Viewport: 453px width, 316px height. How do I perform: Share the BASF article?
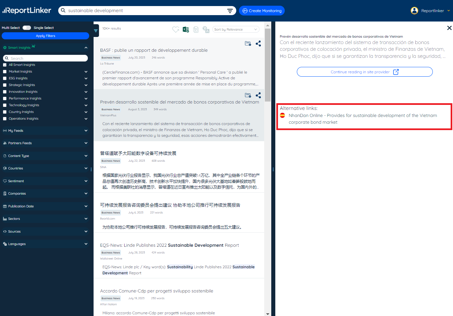[x=258, y=44]
